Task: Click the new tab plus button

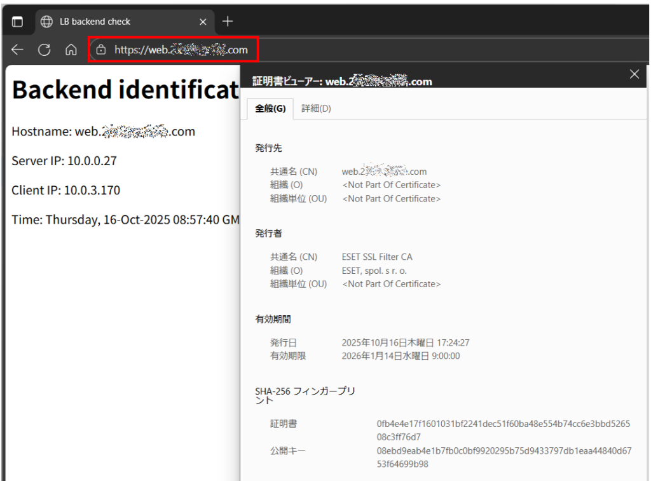Action: click(x=228, y=22)
